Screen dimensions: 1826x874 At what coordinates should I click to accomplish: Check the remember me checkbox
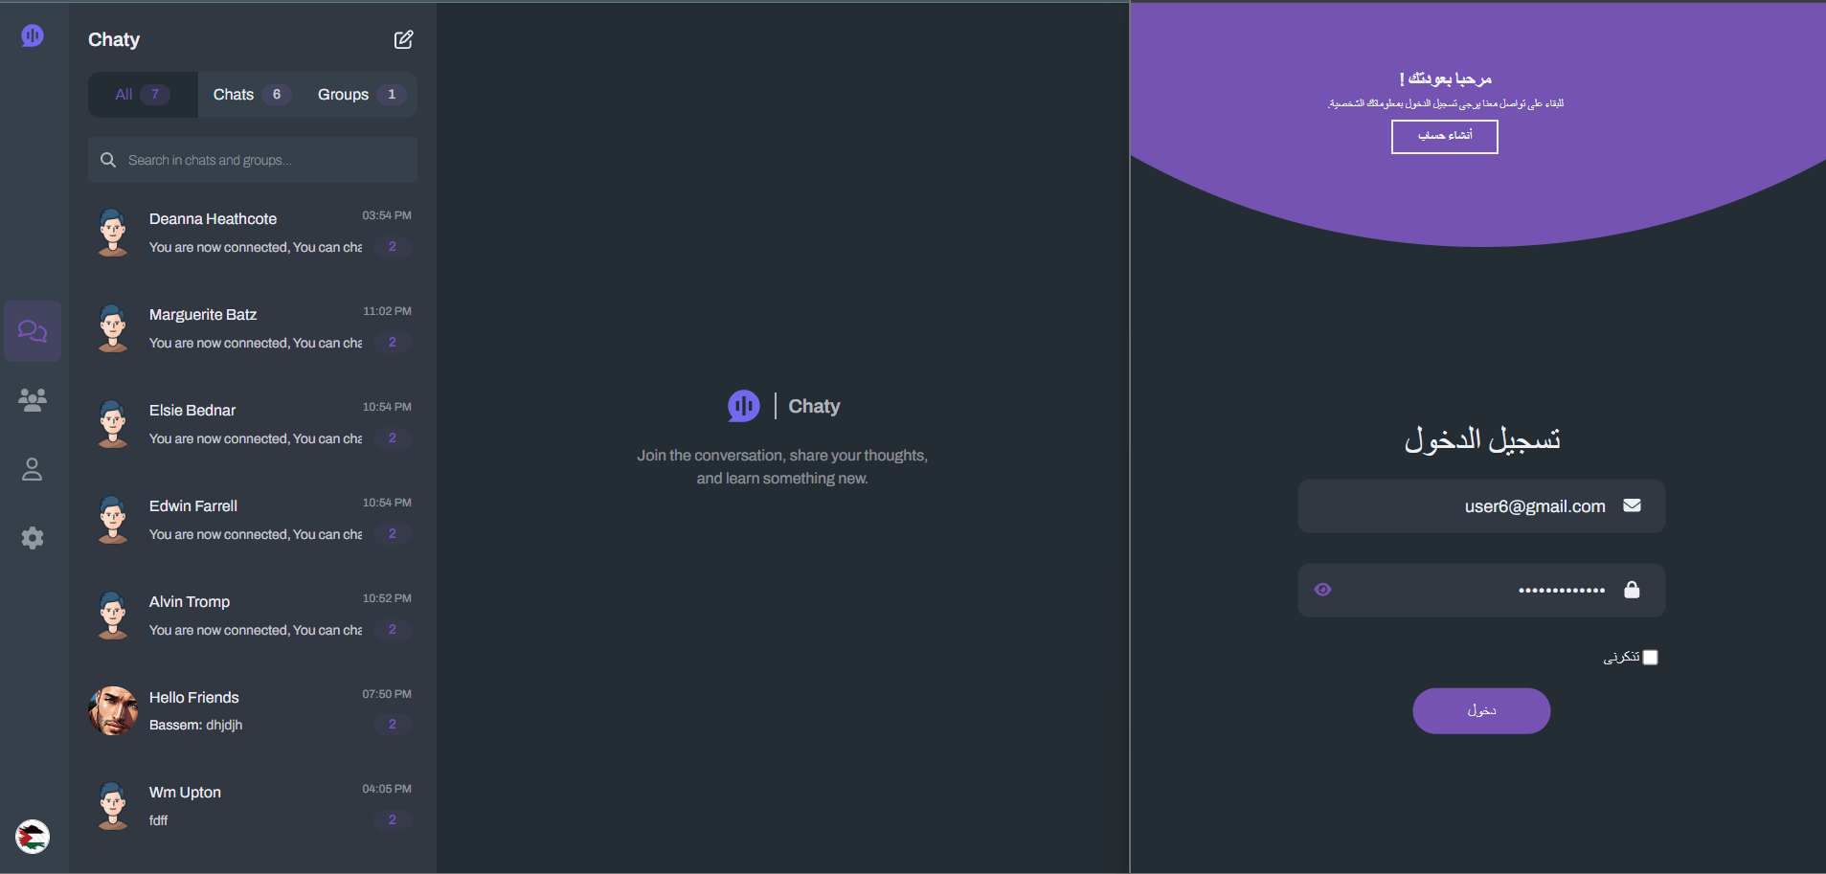click(1650, 657)
